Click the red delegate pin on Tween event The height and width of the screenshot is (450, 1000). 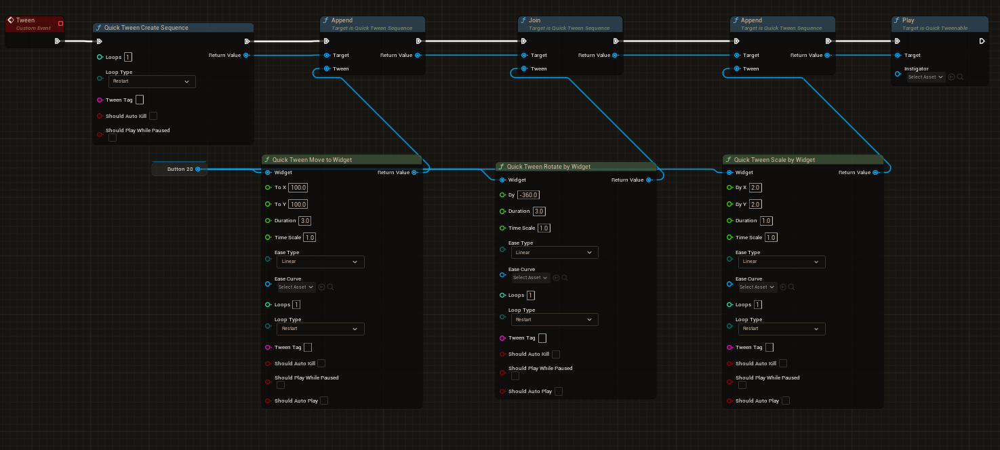pos(60,24)
